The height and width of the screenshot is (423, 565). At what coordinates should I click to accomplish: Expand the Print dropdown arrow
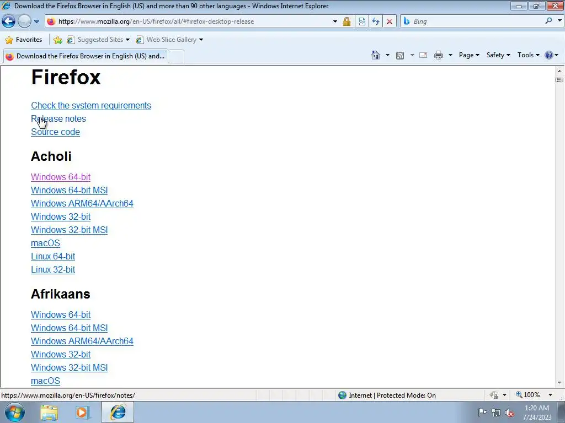point(450,55)
